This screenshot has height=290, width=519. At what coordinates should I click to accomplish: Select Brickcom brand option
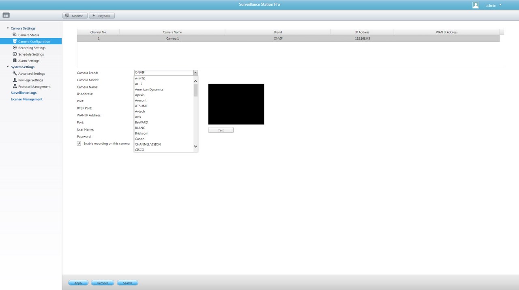pos(164,133)
